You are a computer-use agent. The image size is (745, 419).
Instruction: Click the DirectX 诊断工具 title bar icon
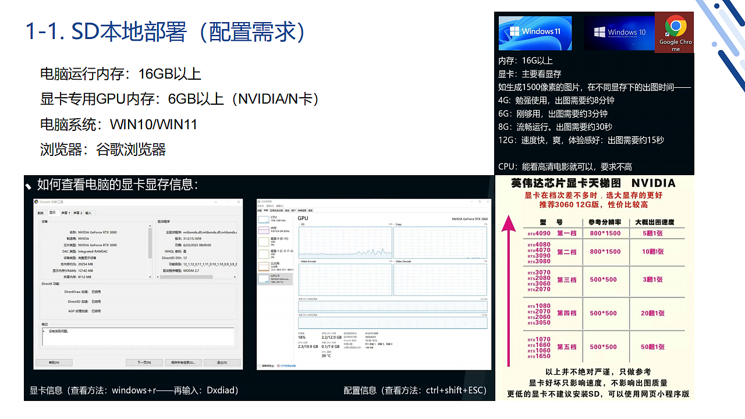pos(36,202)
